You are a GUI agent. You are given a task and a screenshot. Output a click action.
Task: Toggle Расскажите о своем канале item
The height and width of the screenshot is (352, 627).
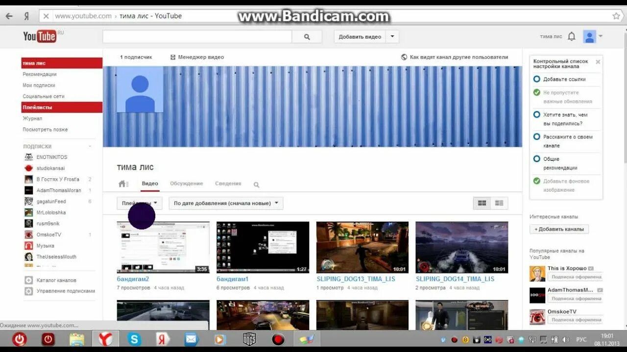click(537, 137)
